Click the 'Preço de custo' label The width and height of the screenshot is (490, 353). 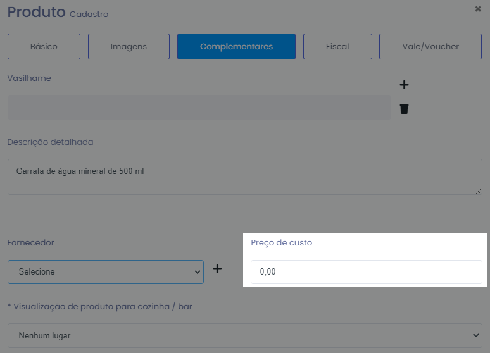click(x=281, y=242)
